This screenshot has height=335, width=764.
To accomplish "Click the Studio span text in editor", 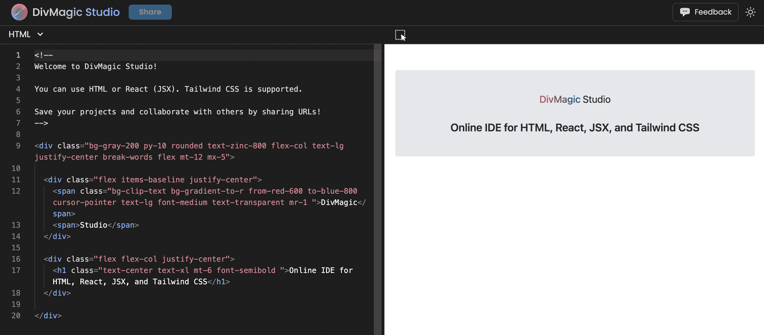I will tap(93, 225).
